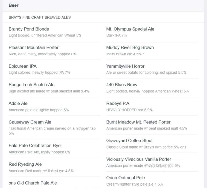The image size is (207, 188).
Task: Select the Yammityville Horror beer
Action: pyautogui.click(x=125, y=66)
